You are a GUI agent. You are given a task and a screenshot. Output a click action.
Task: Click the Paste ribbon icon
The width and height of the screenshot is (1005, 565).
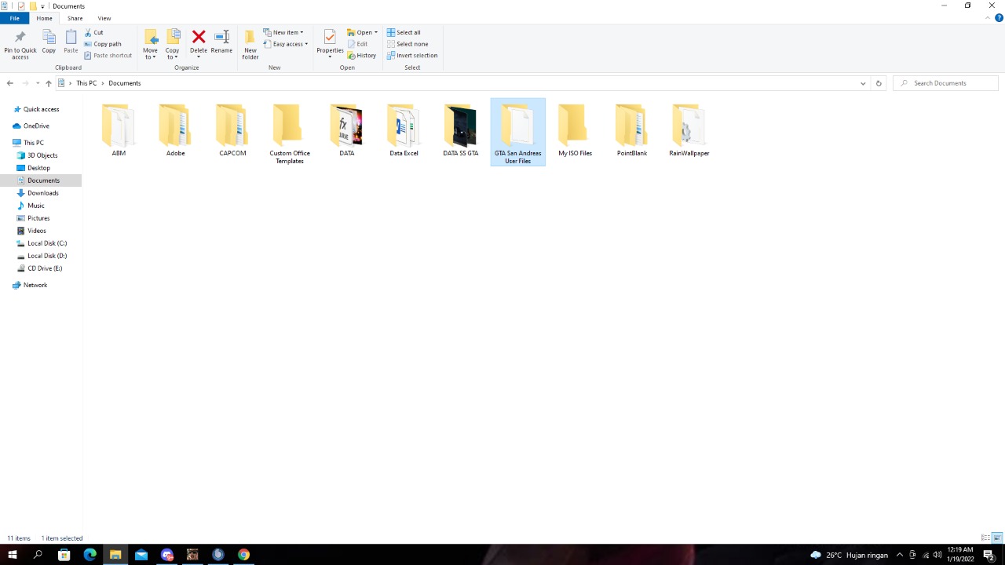tap(71, 42)
